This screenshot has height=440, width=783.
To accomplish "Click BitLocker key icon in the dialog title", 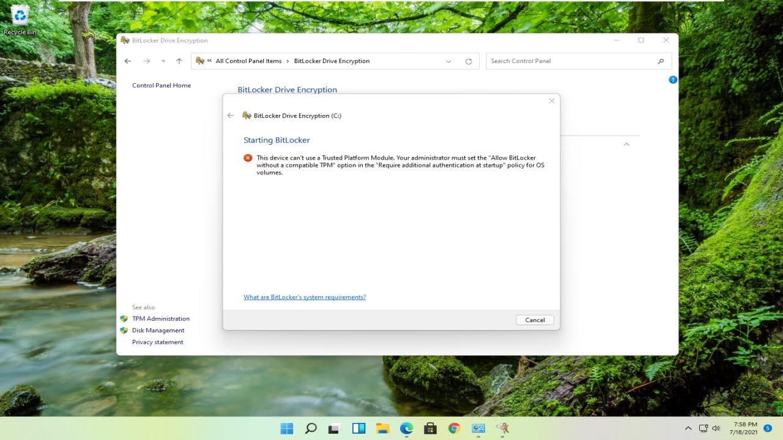I will (x=247, y=116).
